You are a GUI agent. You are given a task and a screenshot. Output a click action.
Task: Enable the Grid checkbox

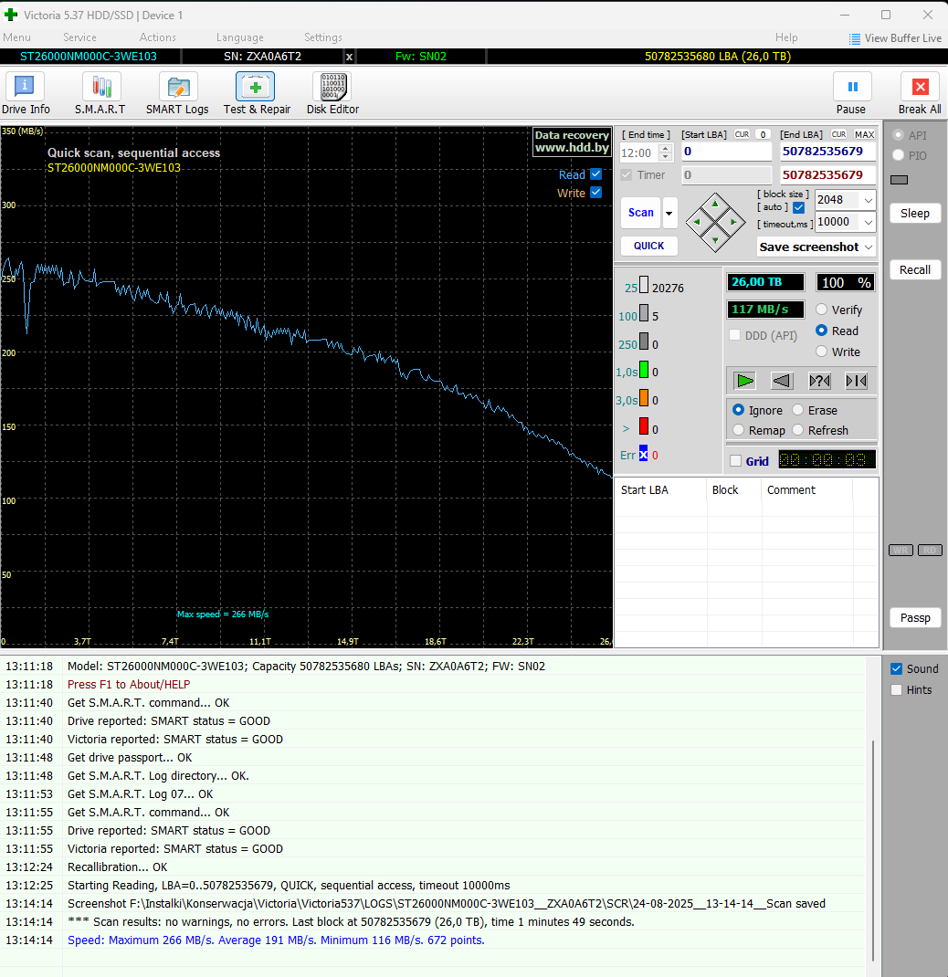(736, 461)
